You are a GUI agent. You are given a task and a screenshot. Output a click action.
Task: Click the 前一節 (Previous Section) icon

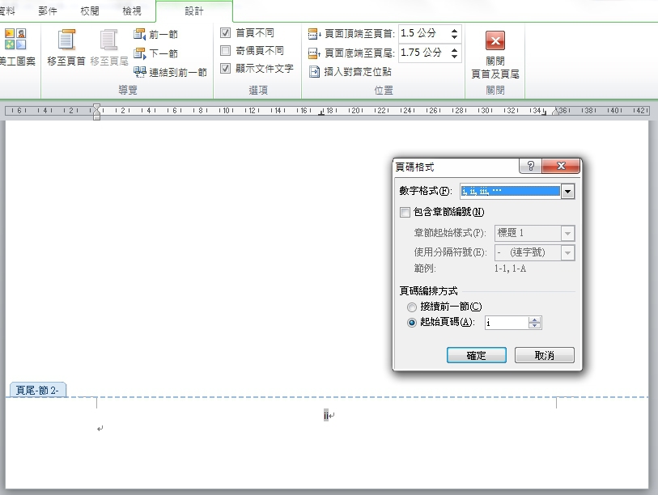click(139, 34)
